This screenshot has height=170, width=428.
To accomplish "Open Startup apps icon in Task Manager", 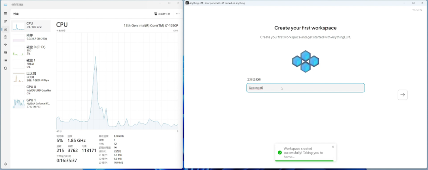I will [x=5, y=45].
